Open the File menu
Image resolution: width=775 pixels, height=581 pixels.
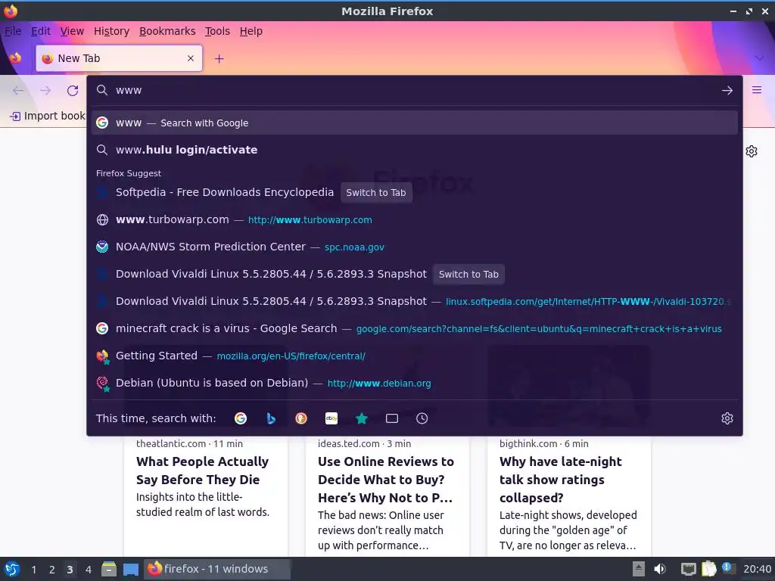click(x=14, y=31)
